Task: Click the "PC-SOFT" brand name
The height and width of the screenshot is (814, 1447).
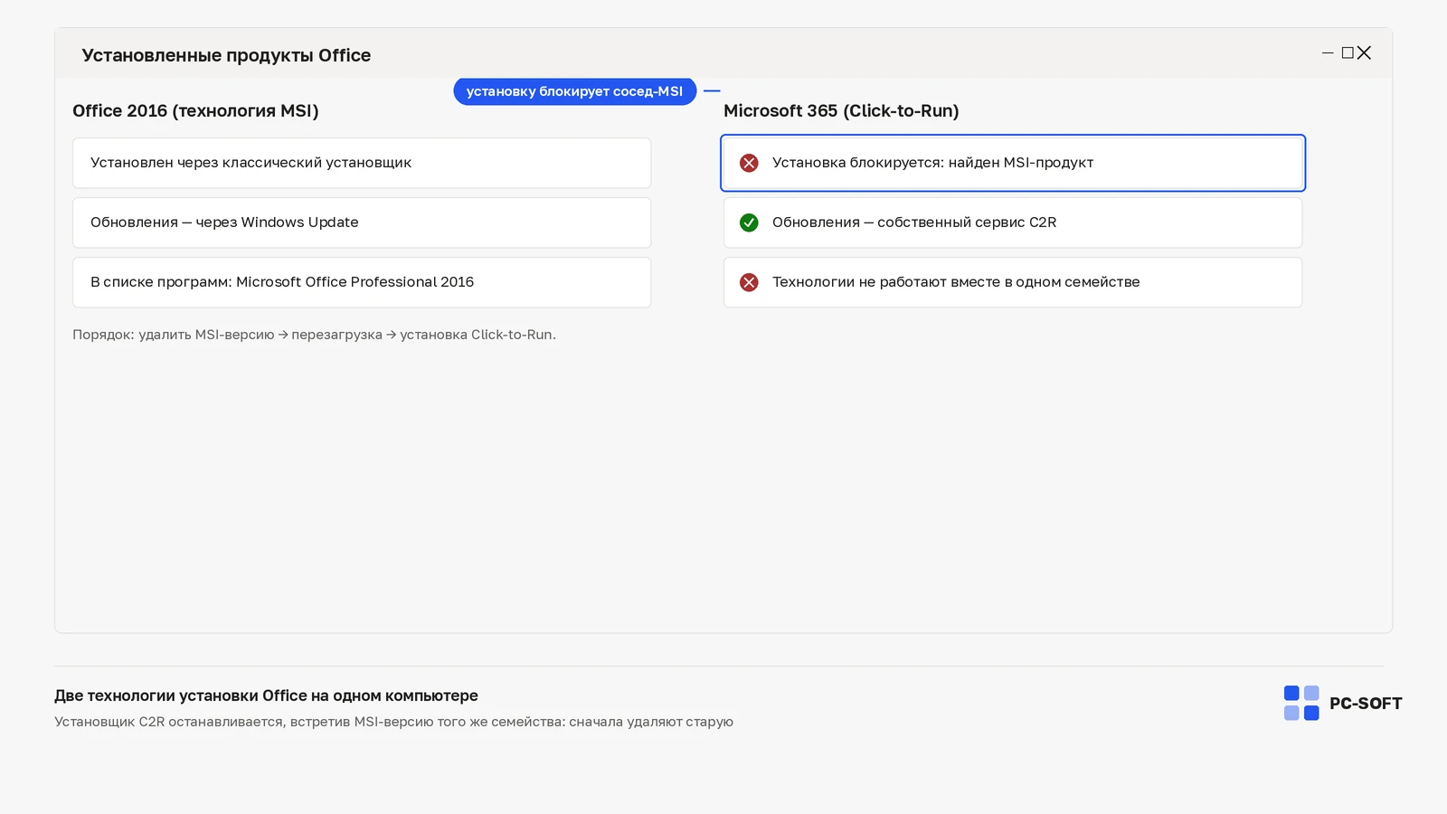Action: 1366,704
